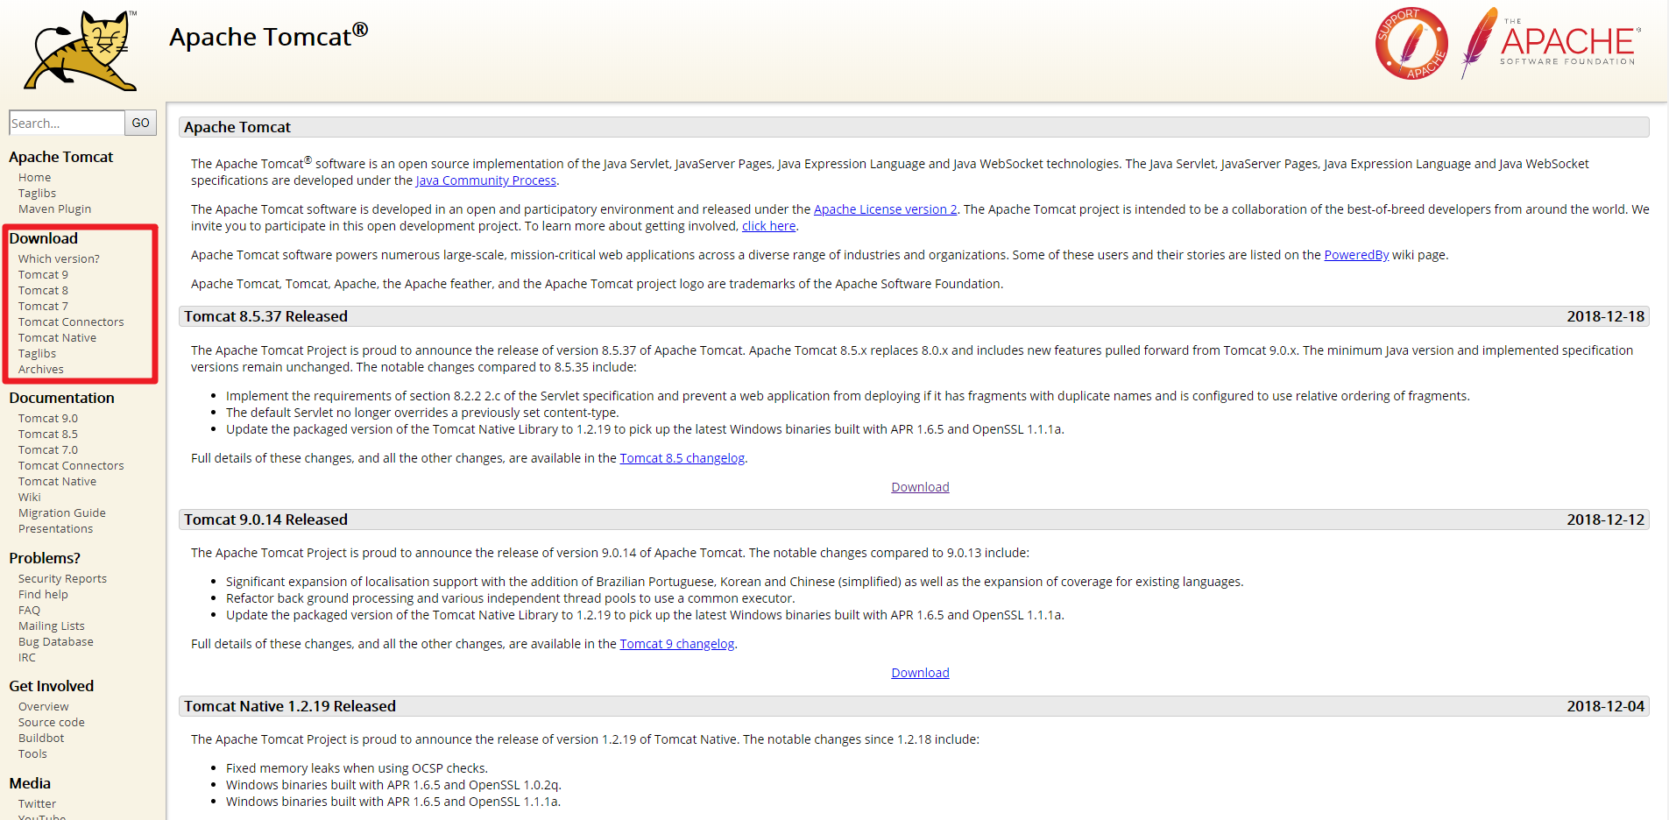Open the FAQ link
Viewport: 1669px width, 820px height.
pos(29,610)
